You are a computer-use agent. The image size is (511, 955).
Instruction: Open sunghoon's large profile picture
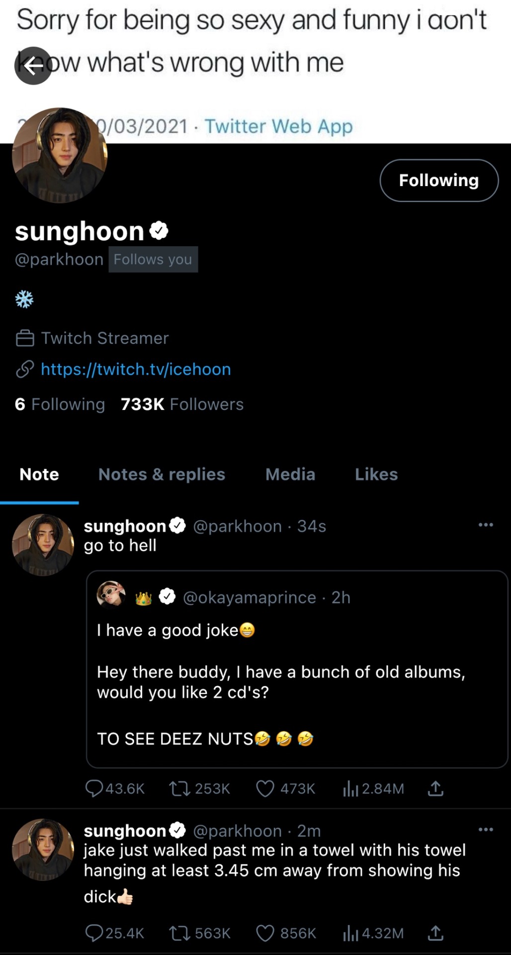60,155
